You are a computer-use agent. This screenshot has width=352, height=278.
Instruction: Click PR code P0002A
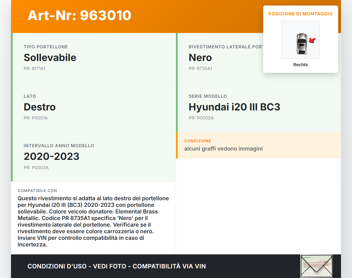[x=201, y=118]
